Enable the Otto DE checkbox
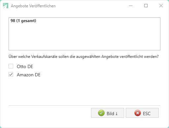The width and height of the screenshot is (169, 128). tap(11, 66)
